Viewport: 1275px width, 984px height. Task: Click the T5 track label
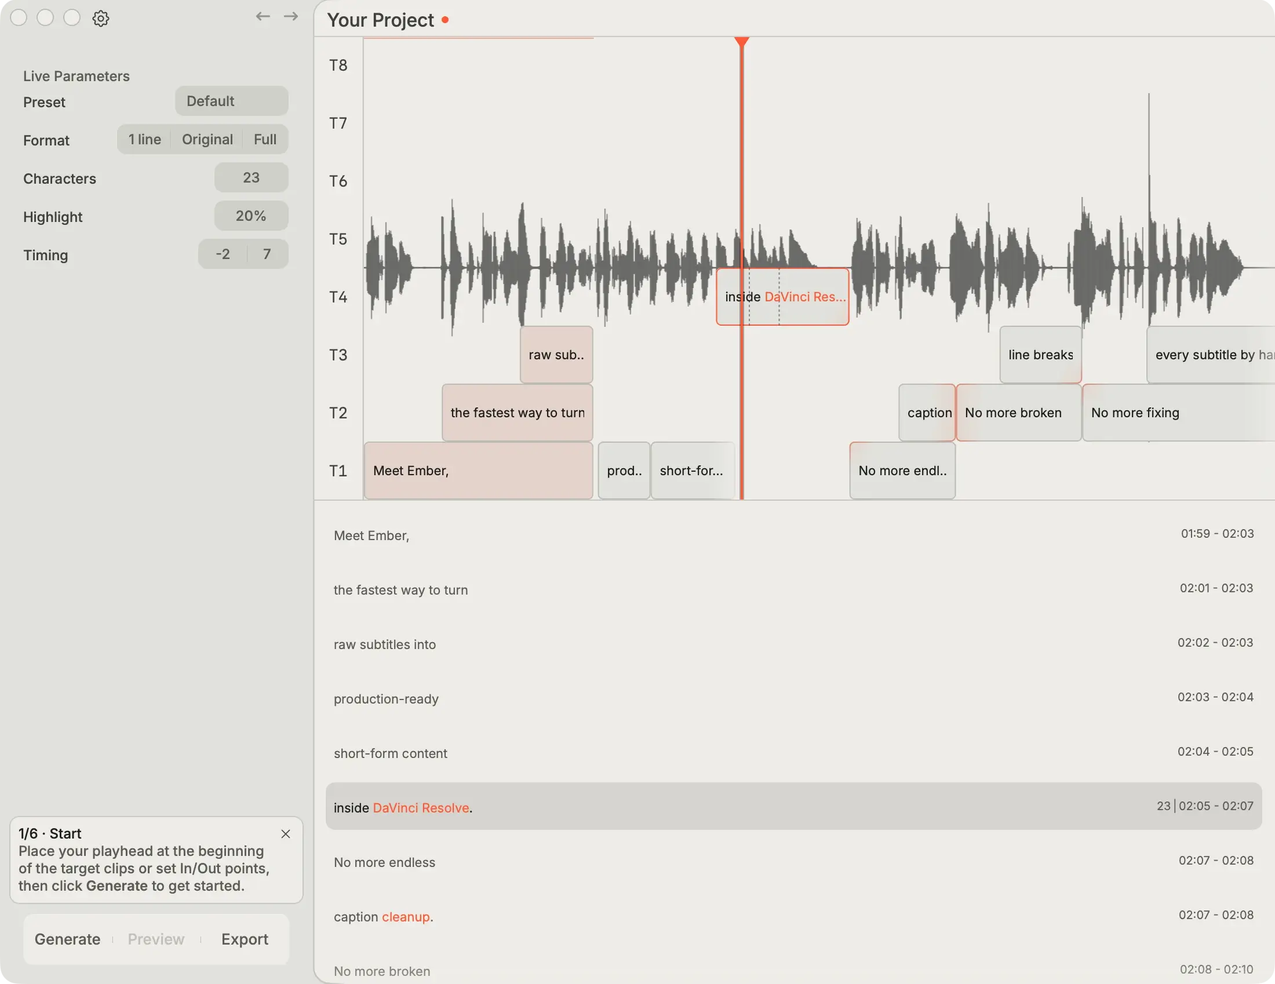338,239
